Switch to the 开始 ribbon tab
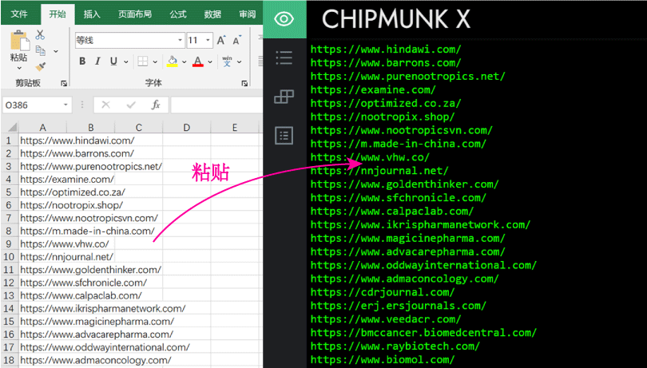The height and width of the screenshot is (368, 647). click(x=58, y=14)
